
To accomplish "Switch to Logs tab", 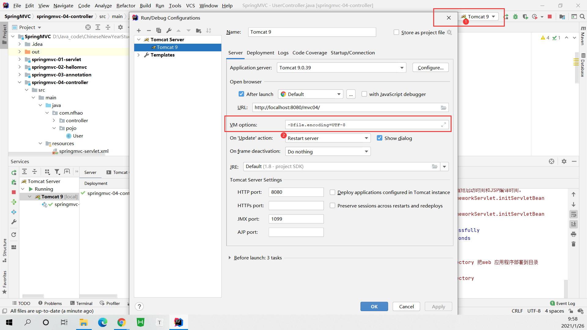I will coord(283,53).
